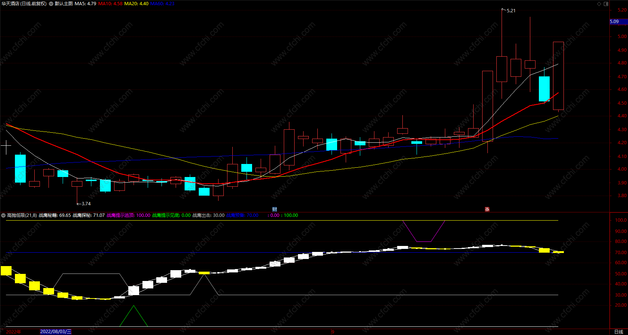628x335 pixels.
Task: Click the green 战鹰提示见底: 0.00 label
Action: (172, 215)
